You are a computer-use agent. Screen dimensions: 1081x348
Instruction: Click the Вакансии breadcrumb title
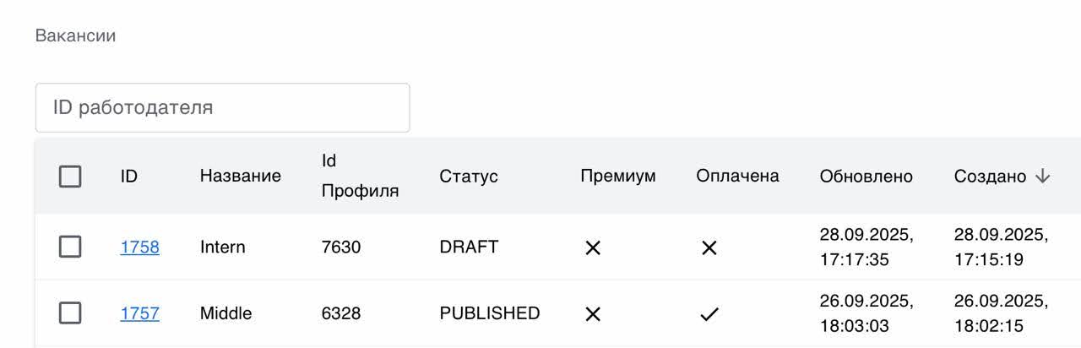click(75, 35)
